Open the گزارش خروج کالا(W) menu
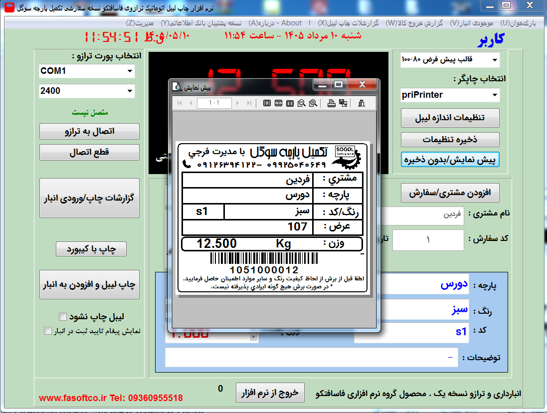 pos(414,23)
